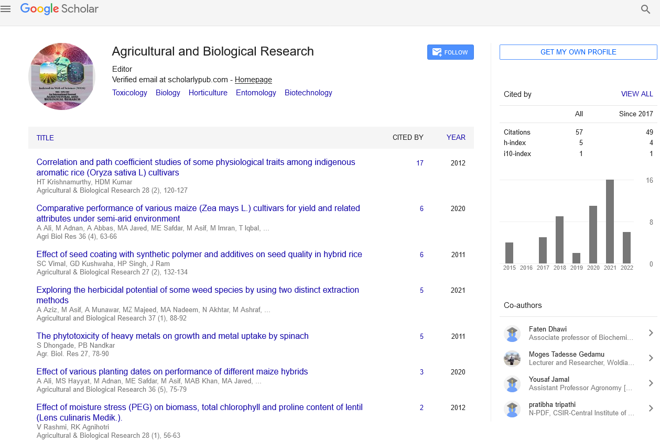
Task: Expand Yousaf Jamal co-author chevron
Action: pos(651,383)
